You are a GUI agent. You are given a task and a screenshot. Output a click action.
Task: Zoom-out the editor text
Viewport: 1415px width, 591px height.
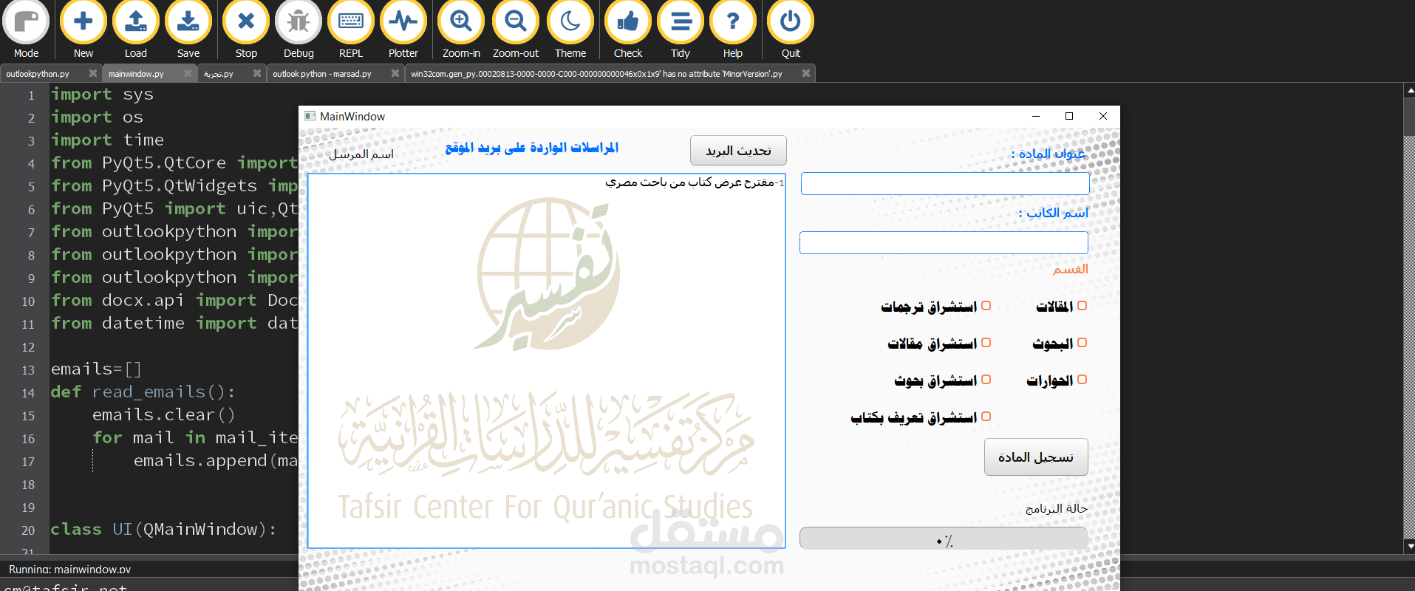pos(516,30)
